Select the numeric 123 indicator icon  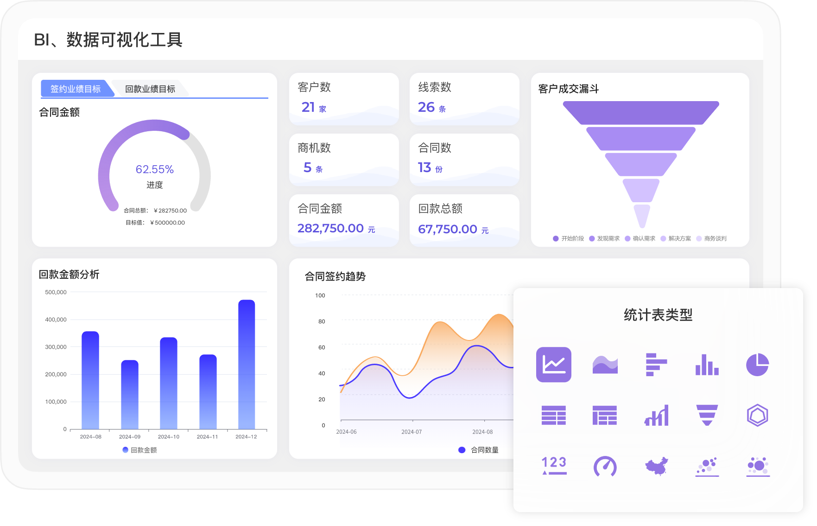click(x=553, y=466)
